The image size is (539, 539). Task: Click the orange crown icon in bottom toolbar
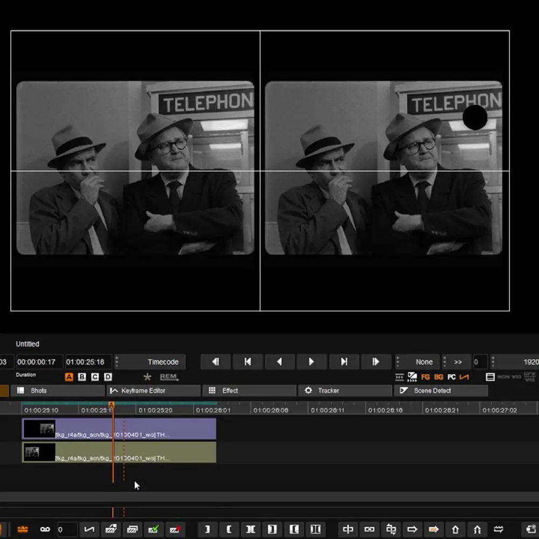click(x=23, y=529)
